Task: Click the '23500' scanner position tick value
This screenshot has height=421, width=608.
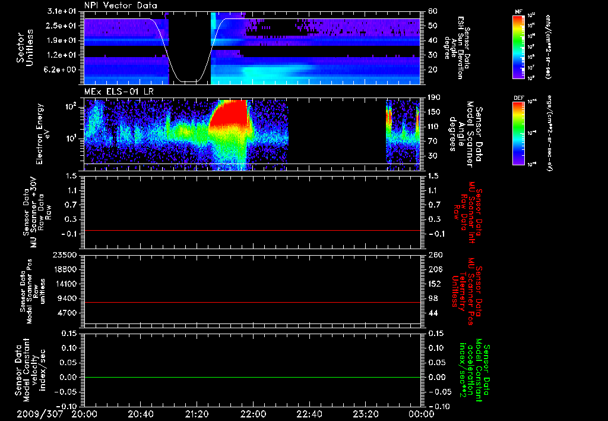Action: coord(65,255)
